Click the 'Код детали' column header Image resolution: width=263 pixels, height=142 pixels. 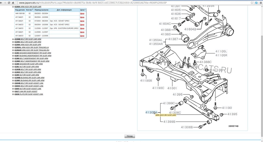pyautogui.click(x=20, y=10)
